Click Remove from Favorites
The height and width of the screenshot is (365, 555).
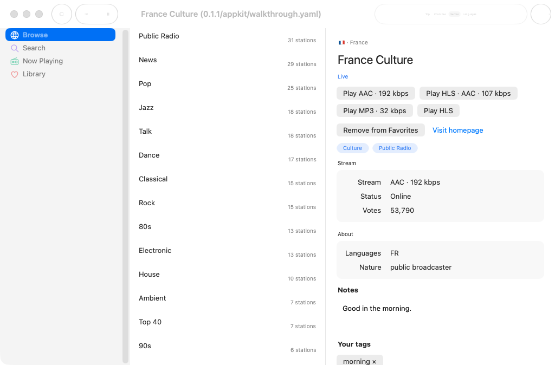tap(380, 130)
